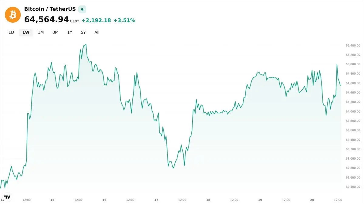364x204 pixels.
Task: Click the +3.51% percentage change
Action: pyautogui.click(x=124, y=21)
